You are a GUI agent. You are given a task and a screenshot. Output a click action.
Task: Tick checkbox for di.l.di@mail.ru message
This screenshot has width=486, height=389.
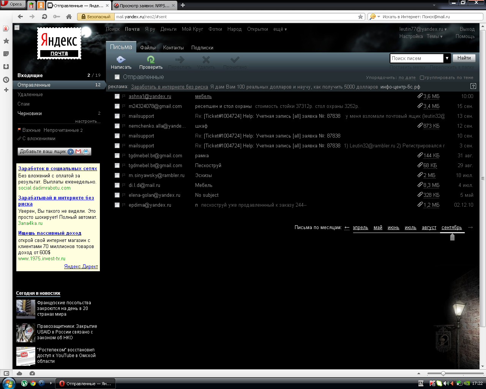click(x=117, y=185)
